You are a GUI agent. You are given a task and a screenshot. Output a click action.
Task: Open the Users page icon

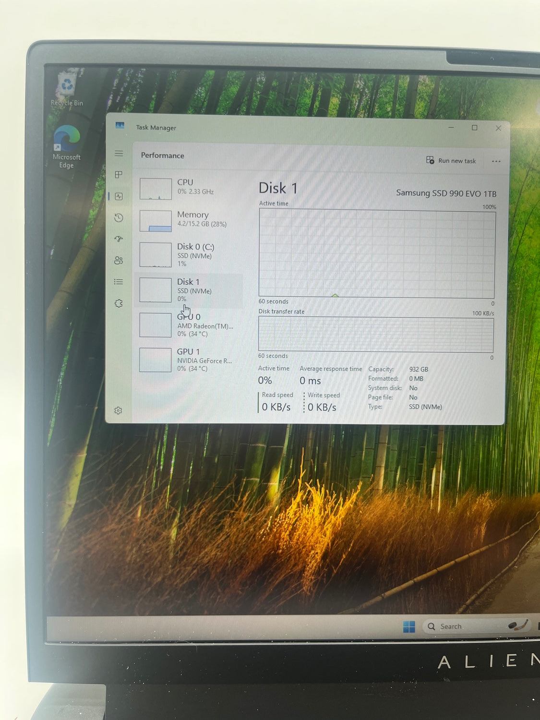(119, 260)
